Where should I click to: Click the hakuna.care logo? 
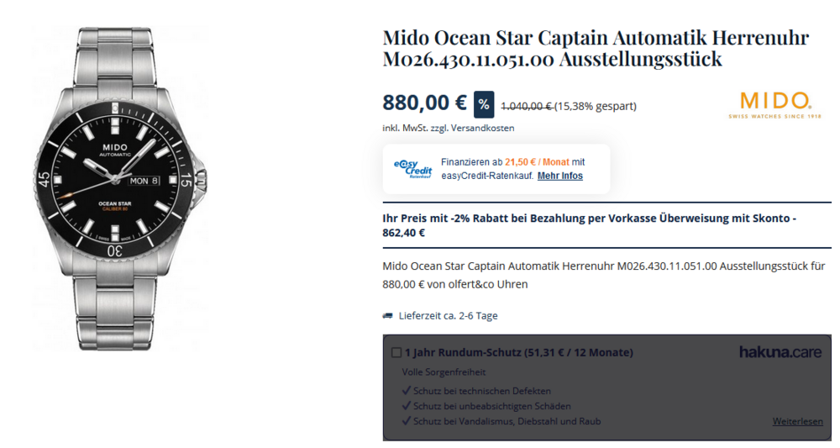click(x=780, y=352)
